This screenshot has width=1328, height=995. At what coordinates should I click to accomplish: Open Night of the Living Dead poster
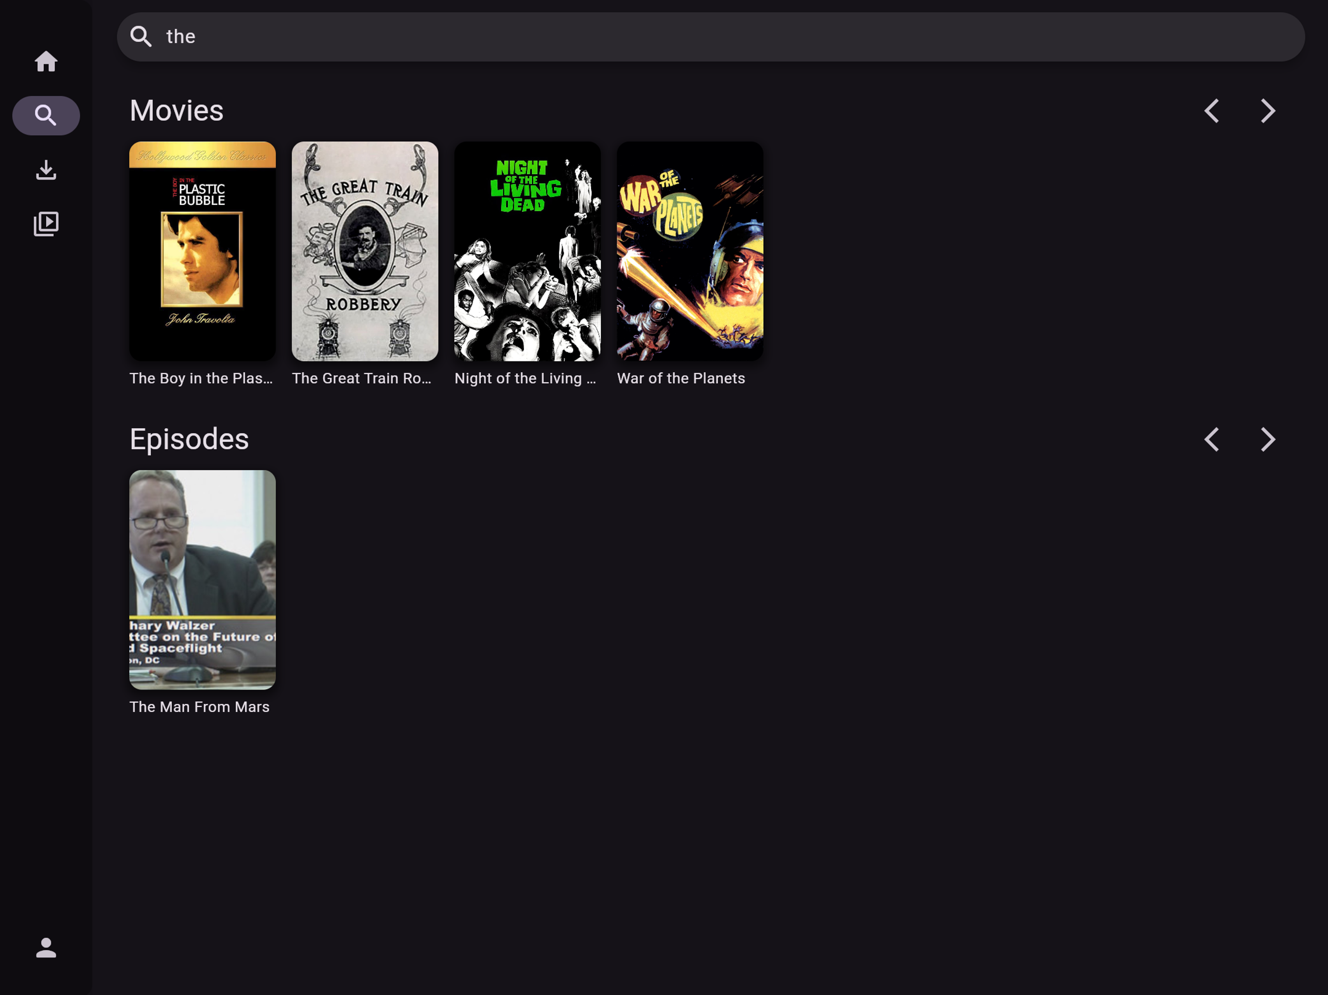(x=527, y=251)
